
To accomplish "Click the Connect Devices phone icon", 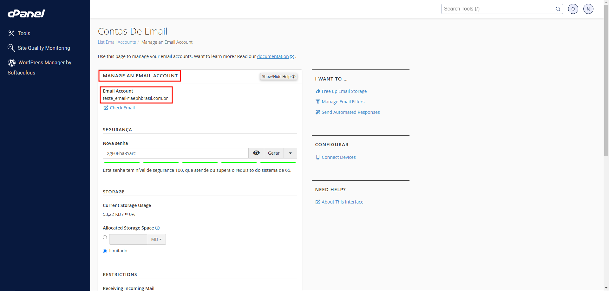I will click(x=318, y=157).
